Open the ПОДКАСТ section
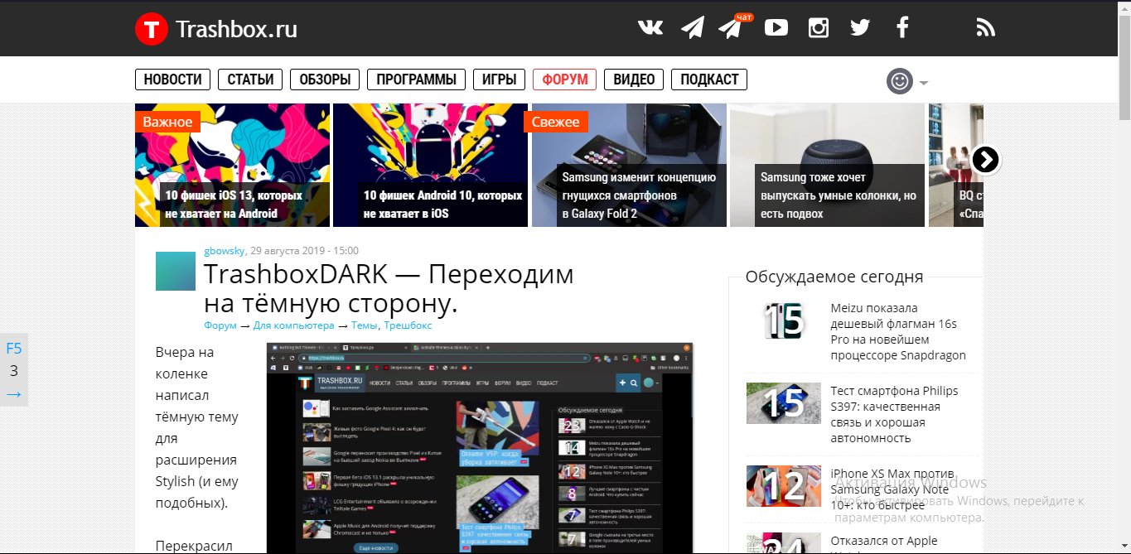 coord(709,79)
